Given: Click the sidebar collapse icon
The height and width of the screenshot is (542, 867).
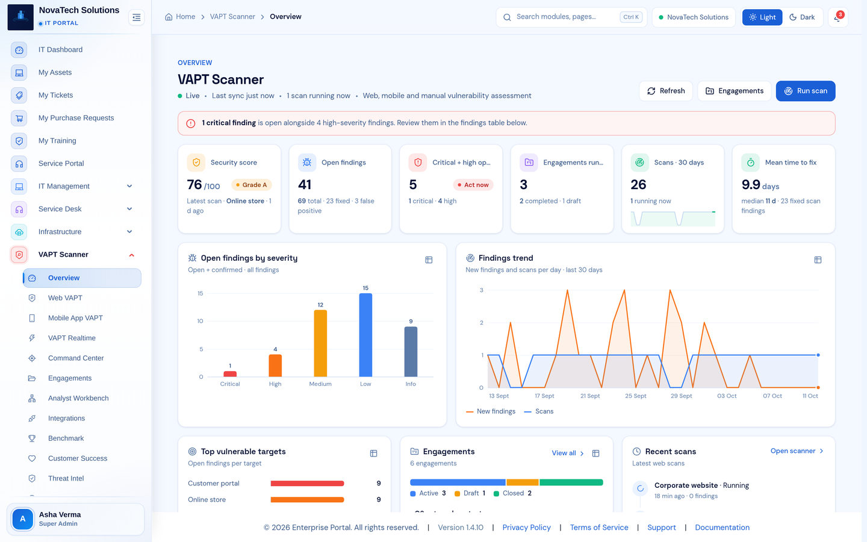Looking at the screenshot, I should (x=137, y=17).
